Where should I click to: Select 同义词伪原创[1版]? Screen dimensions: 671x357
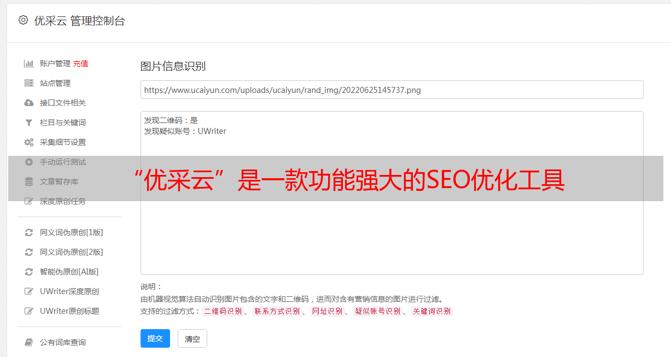71,232
